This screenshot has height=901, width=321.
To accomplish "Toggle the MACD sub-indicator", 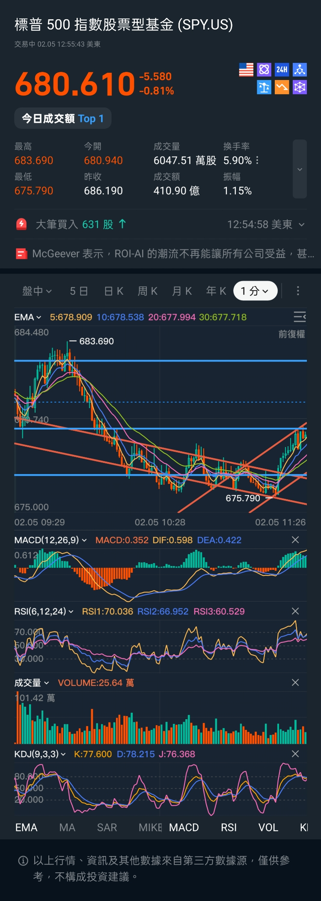I will (184, 828).
